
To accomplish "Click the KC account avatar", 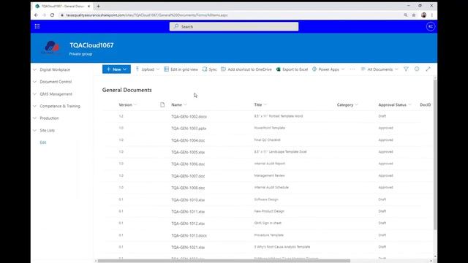I will (431, 26).
